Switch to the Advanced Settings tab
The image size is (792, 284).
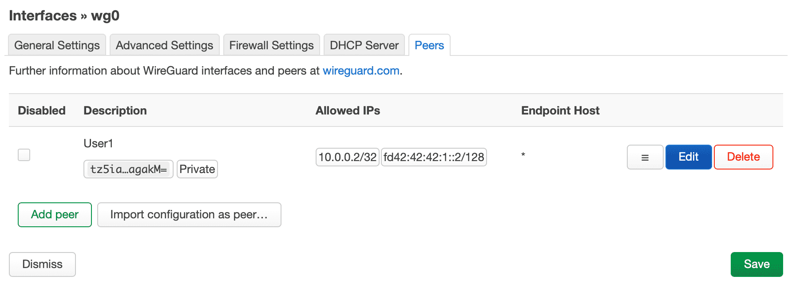pos(164,45)
